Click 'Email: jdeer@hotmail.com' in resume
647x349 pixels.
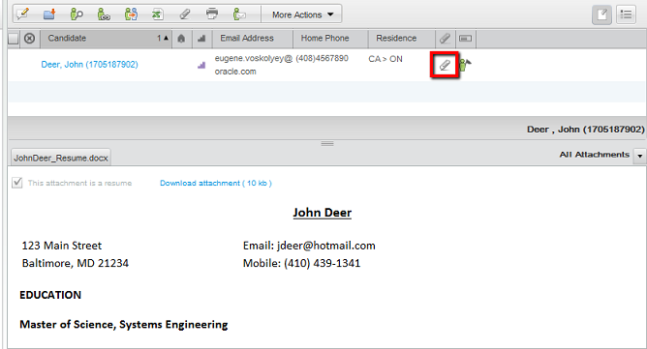(309, 246)
